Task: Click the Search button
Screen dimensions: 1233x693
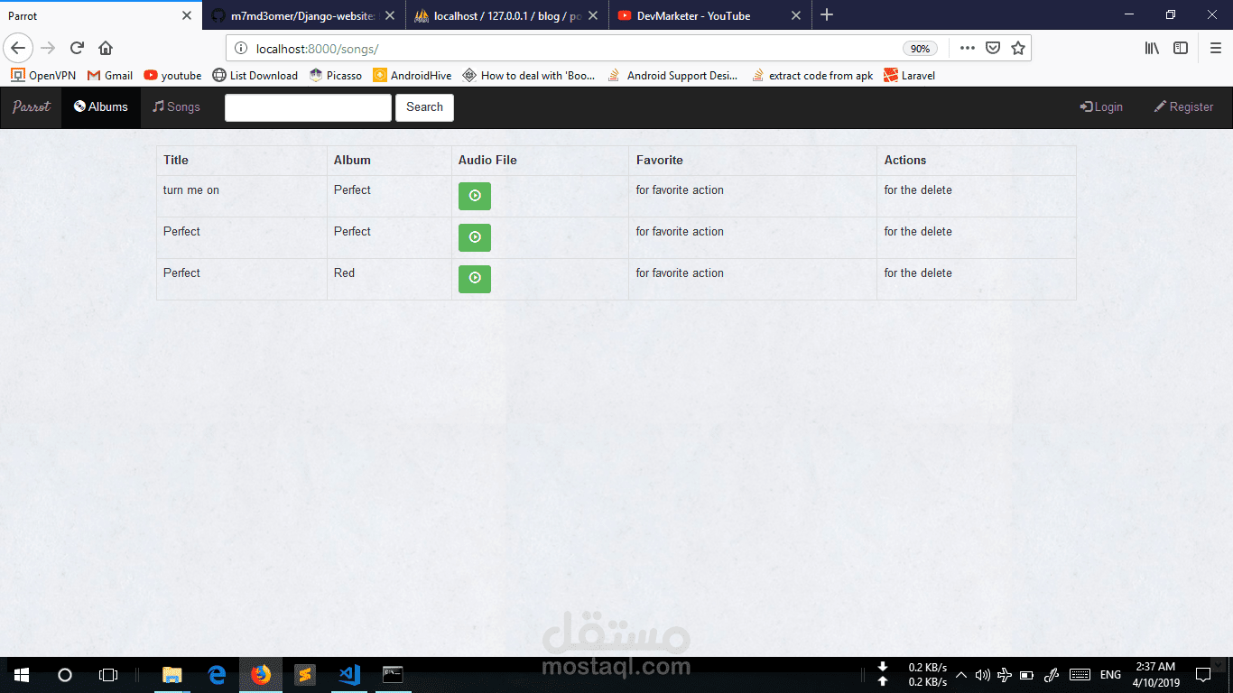Action: pos(424,107)
